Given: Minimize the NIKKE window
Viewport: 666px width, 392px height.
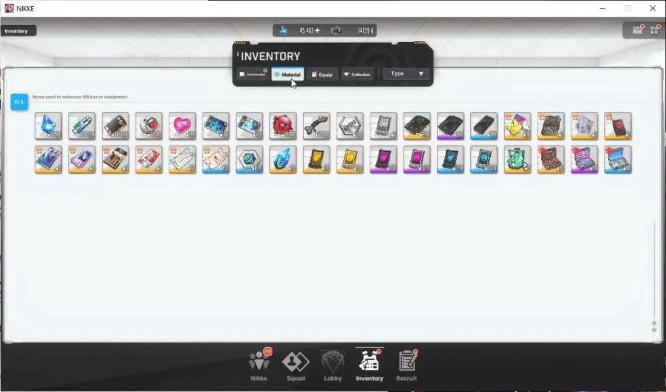Looking at the screenshot, I should [603, 9].
